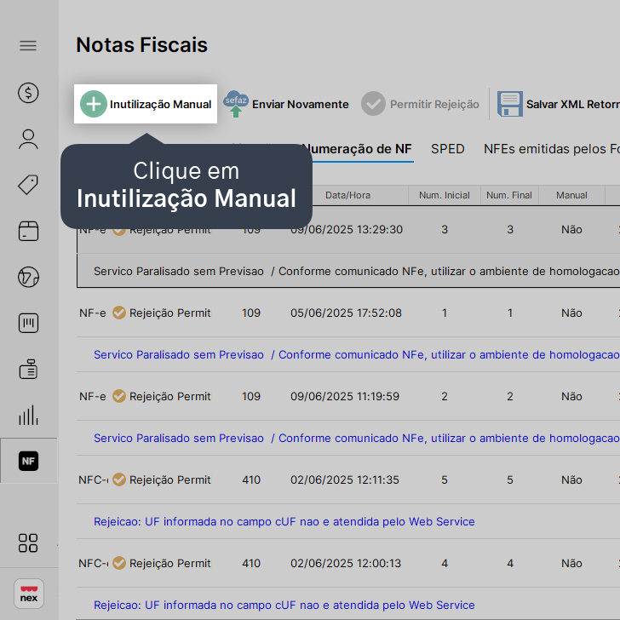Select date 09/06/2025 13:29:30 cell
The image size is (620, 620).
click(x=347, y=229)
